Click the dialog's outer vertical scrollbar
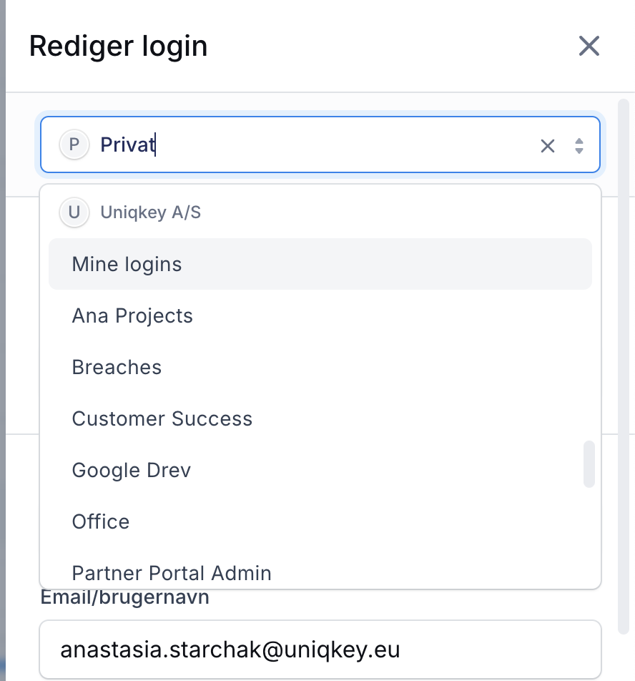The image size is (635, 681). (x=624, y=366)
